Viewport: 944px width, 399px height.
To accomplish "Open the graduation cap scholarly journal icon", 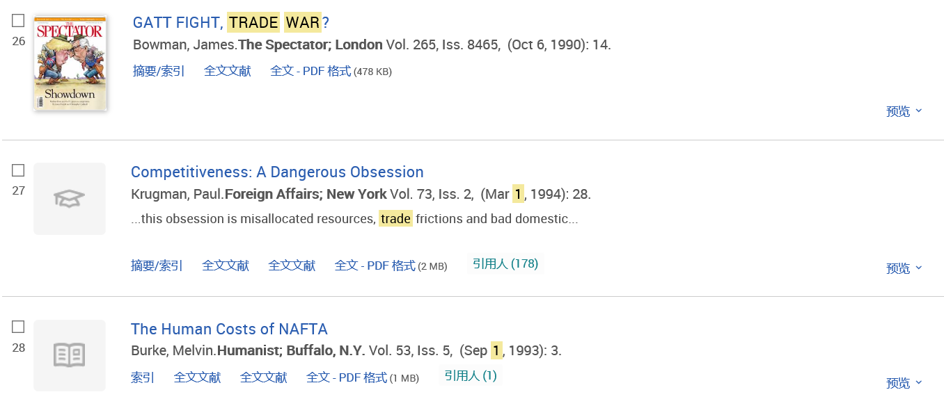I will [70, 199].
